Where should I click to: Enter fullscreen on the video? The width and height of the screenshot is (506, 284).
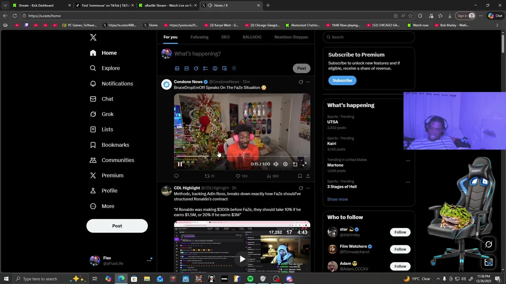(304, 164)
